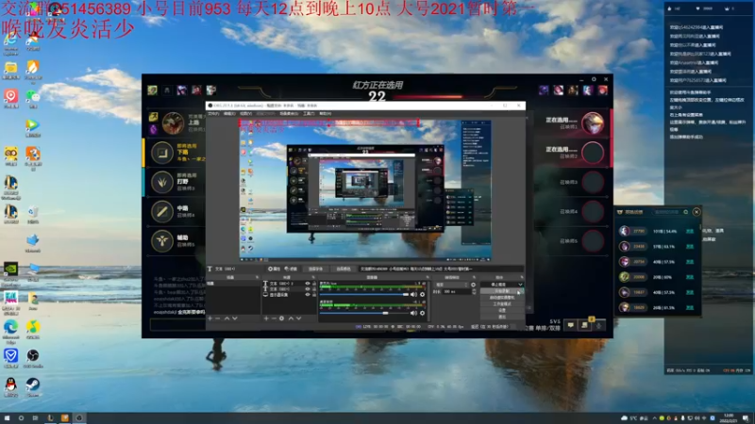The width and height of the screenshot is (755, 424).
Task: Open source properties gear in sources toolbar
Action: click(x=281, y=318)
